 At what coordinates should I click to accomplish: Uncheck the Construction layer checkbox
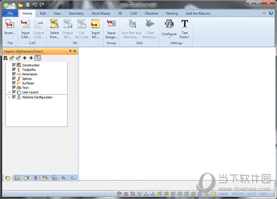tap(14, 65)
